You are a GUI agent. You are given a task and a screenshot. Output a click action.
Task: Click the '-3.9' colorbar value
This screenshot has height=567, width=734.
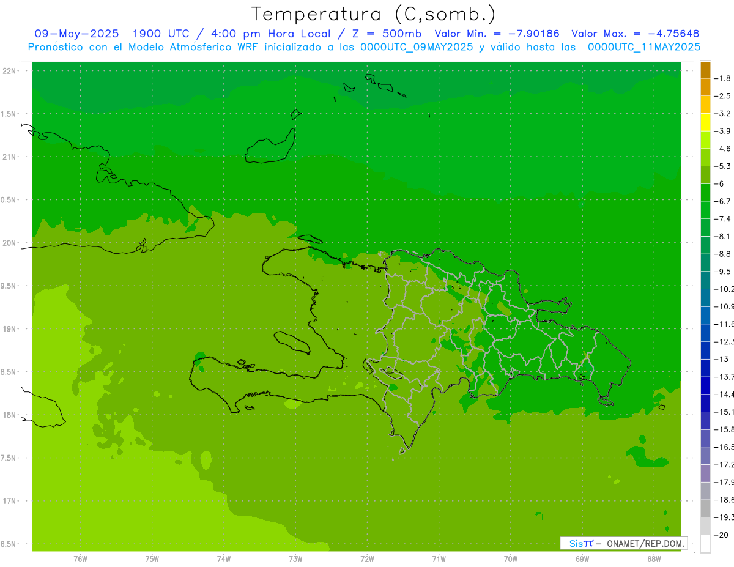tap(723, 131)
